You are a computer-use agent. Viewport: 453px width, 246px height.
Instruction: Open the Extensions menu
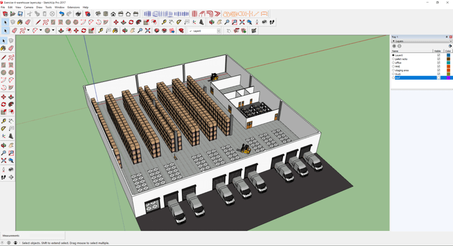tap(73, 7)
